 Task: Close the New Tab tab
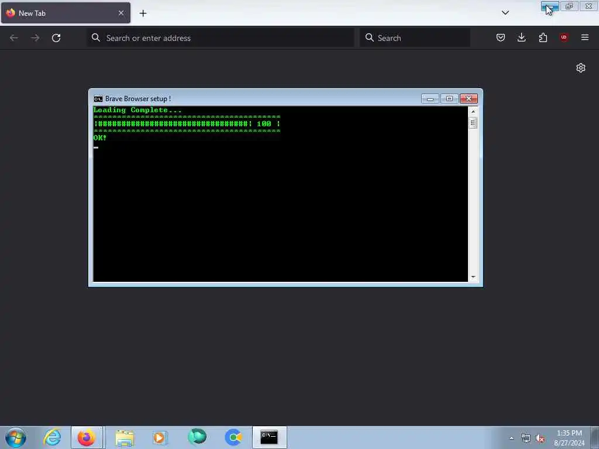[x=121, y=13]
